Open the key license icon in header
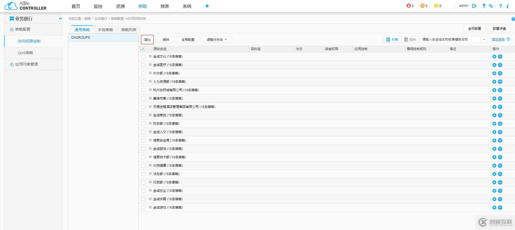 coord(484,6)
